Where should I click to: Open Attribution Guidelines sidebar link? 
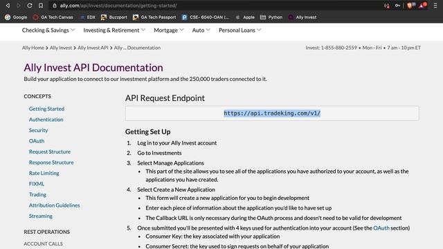54,205
